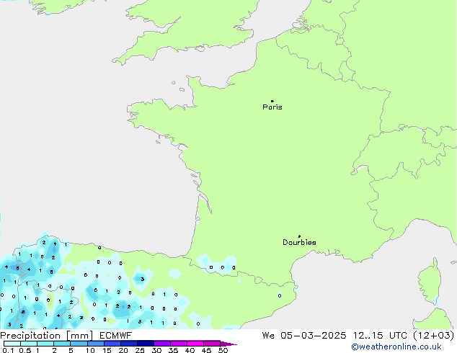Select the Paris location dot marker
The height and width of the screenshot is (353, 457).
[x=272, y=101]
